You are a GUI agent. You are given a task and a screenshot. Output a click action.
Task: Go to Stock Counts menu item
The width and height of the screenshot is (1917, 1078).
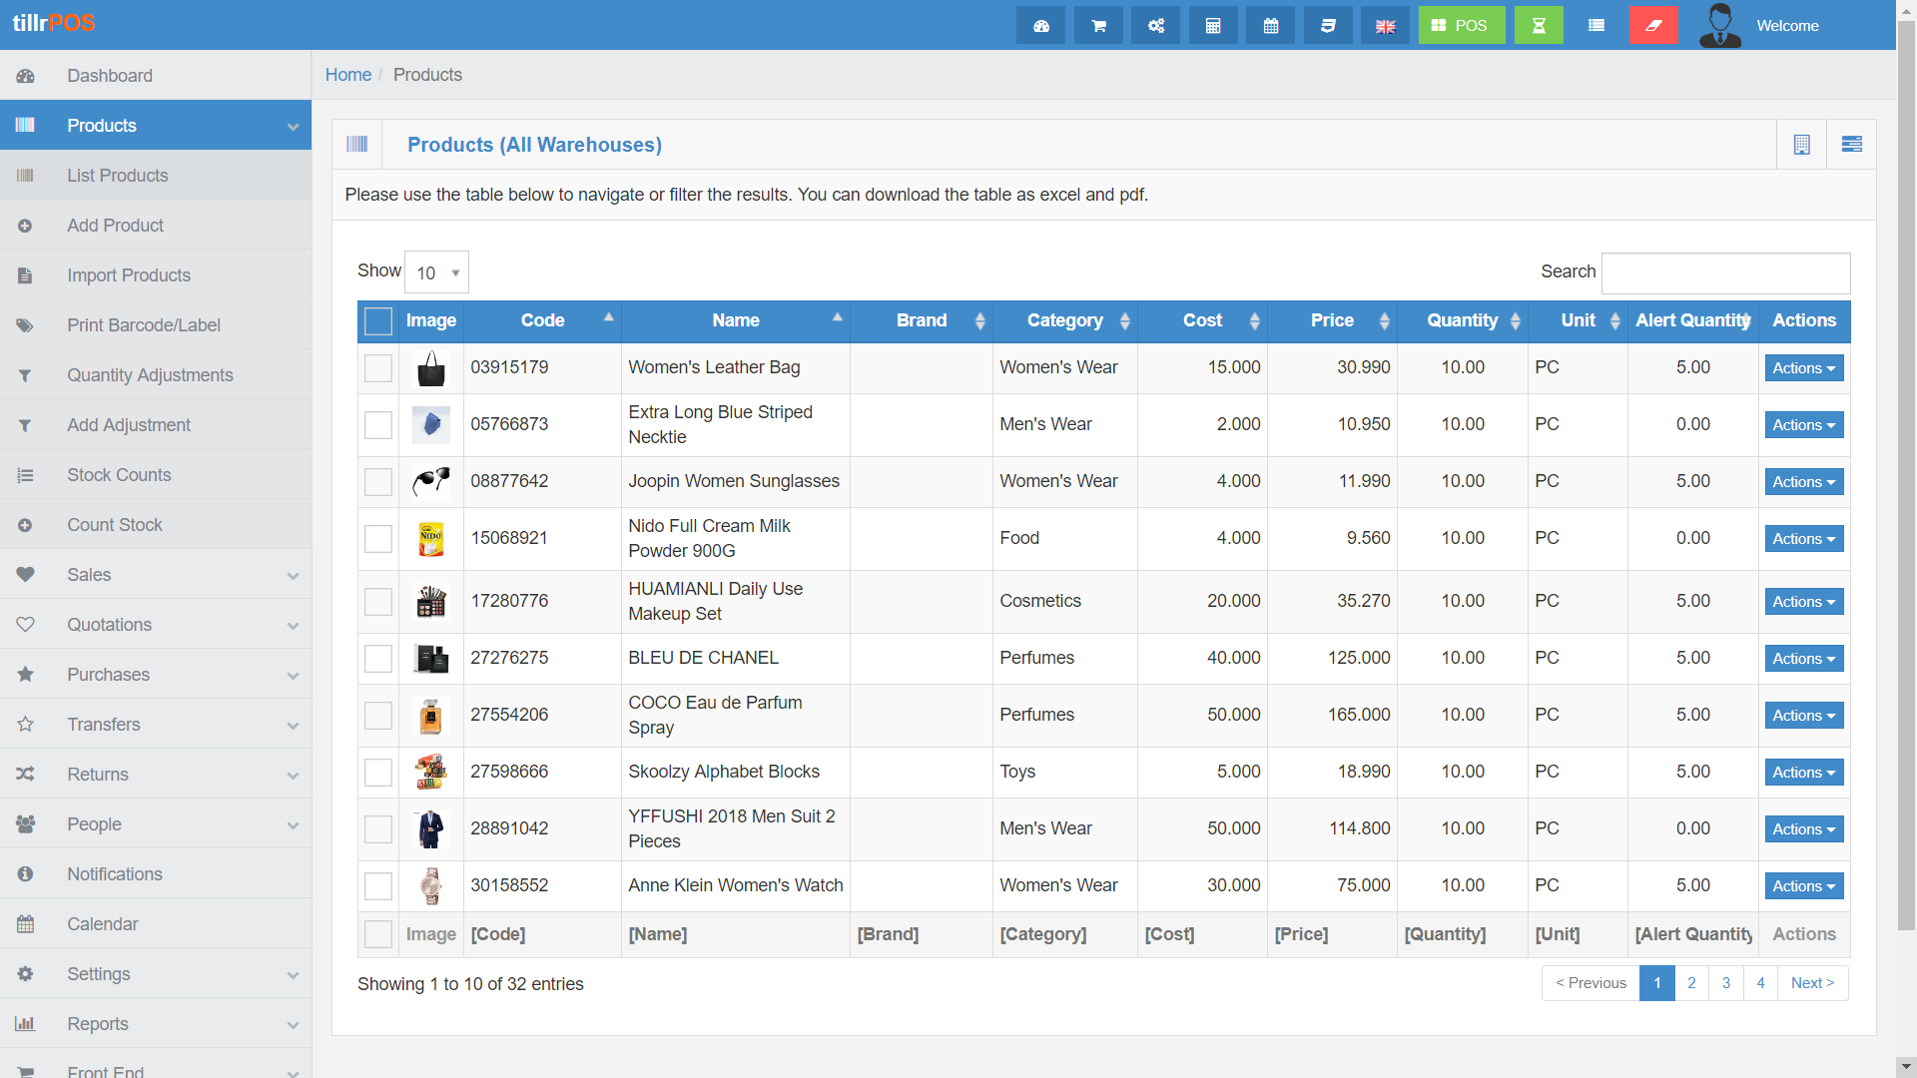pos(119,475)
